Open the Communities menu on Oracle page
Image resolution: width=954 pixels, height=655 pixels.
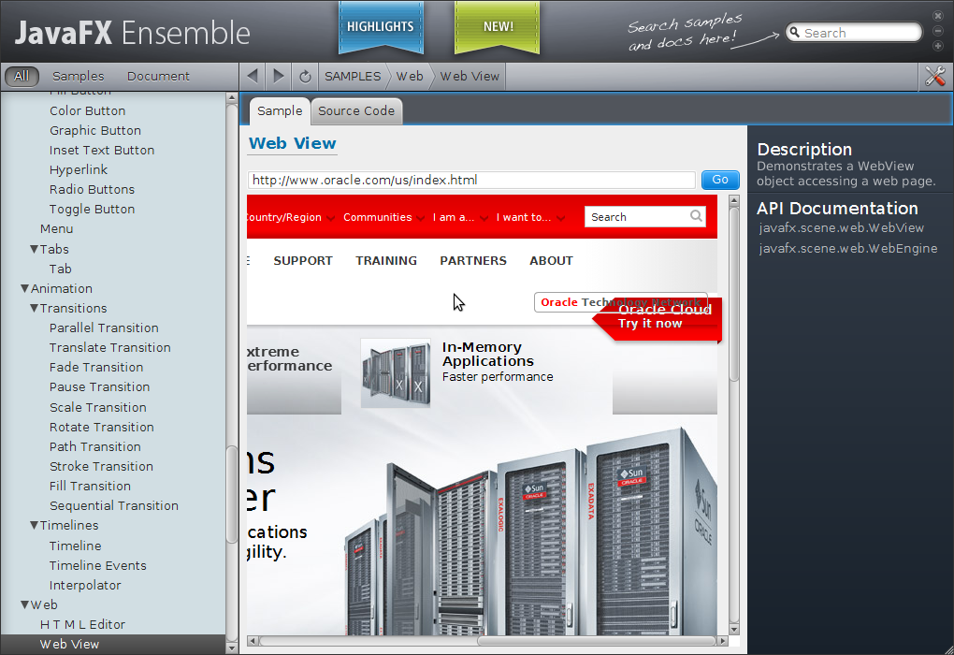tap(378, 217)
